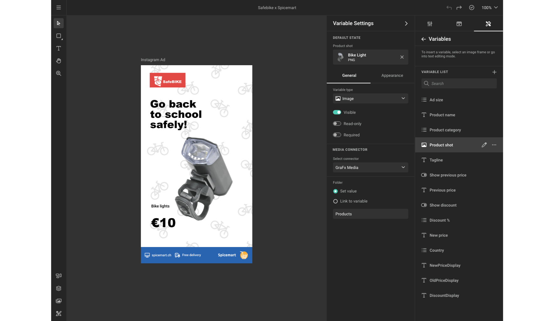Select the Product name variable
The height and width of the screenshot is (321, 553).
click(459, 115)
